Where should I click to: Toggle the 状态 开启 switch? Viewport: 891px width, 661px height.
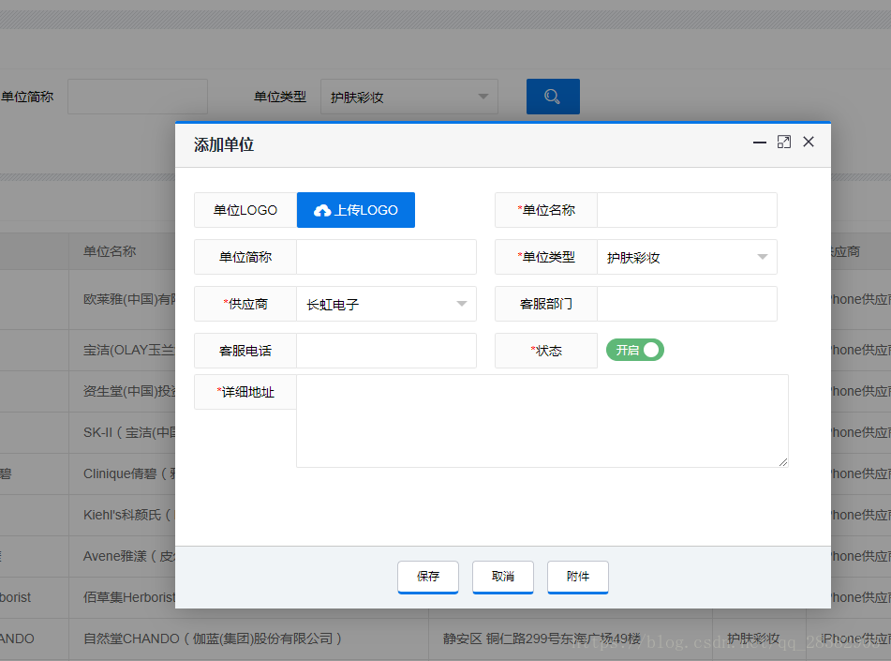click(634, 350)
